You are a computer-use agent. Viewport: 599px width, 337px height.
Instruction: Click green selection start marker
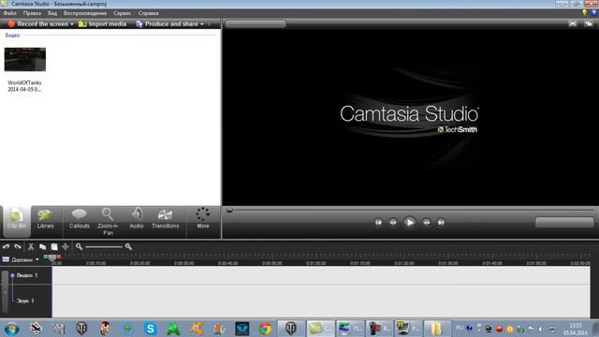(46, 256)
